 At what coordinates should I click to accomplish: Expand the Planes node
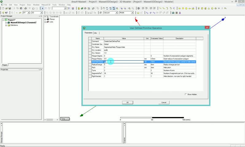pos(45,19)
